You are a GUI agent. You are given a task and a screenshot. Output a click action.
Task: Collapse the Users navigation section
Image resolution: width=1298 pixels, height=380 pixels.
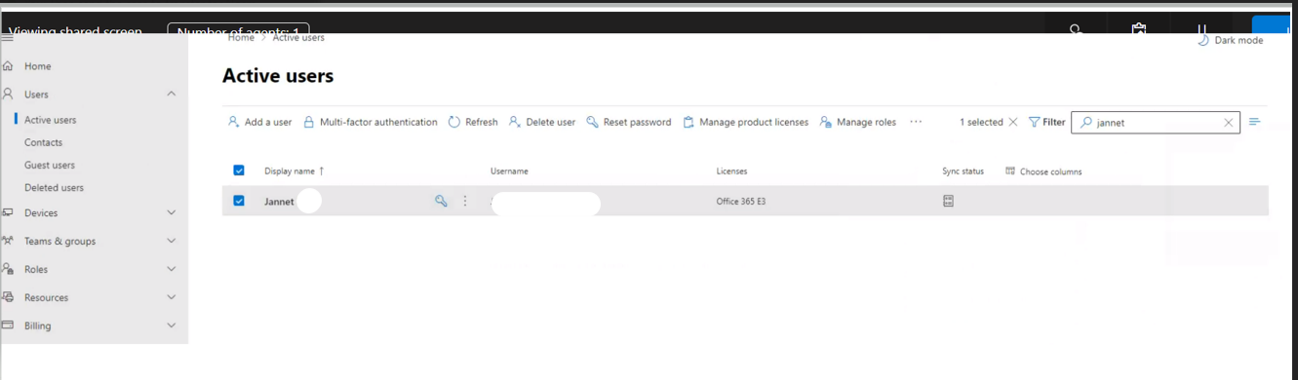click(x=172, y=94)
